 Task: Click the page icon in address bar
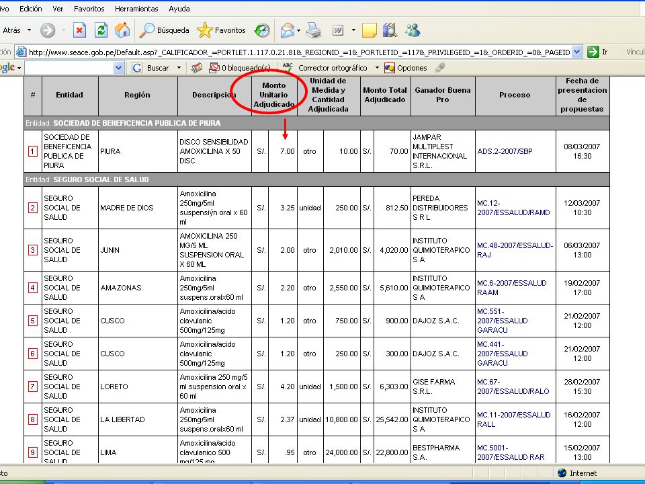click(x=21, y=52)
